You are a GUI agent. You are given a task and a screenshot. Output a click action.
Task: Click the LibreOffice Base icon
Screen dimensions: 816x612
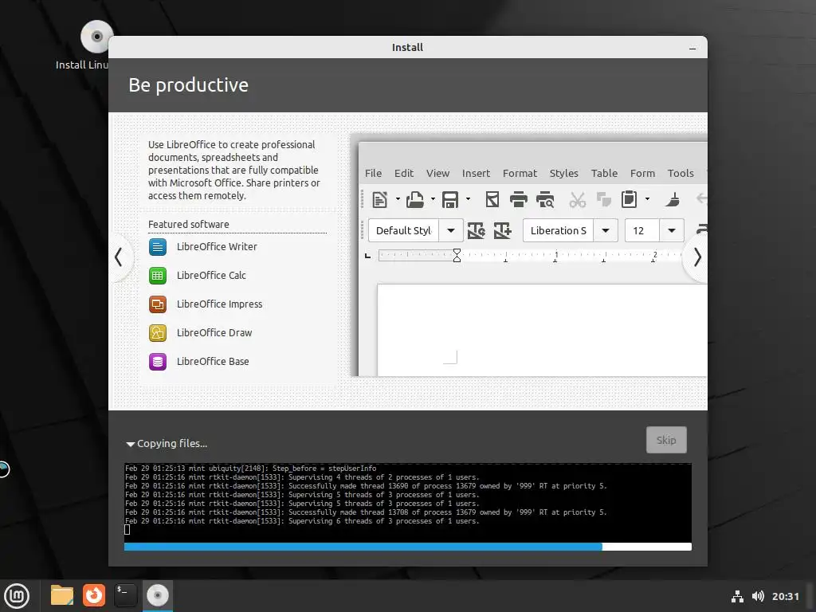158,361
